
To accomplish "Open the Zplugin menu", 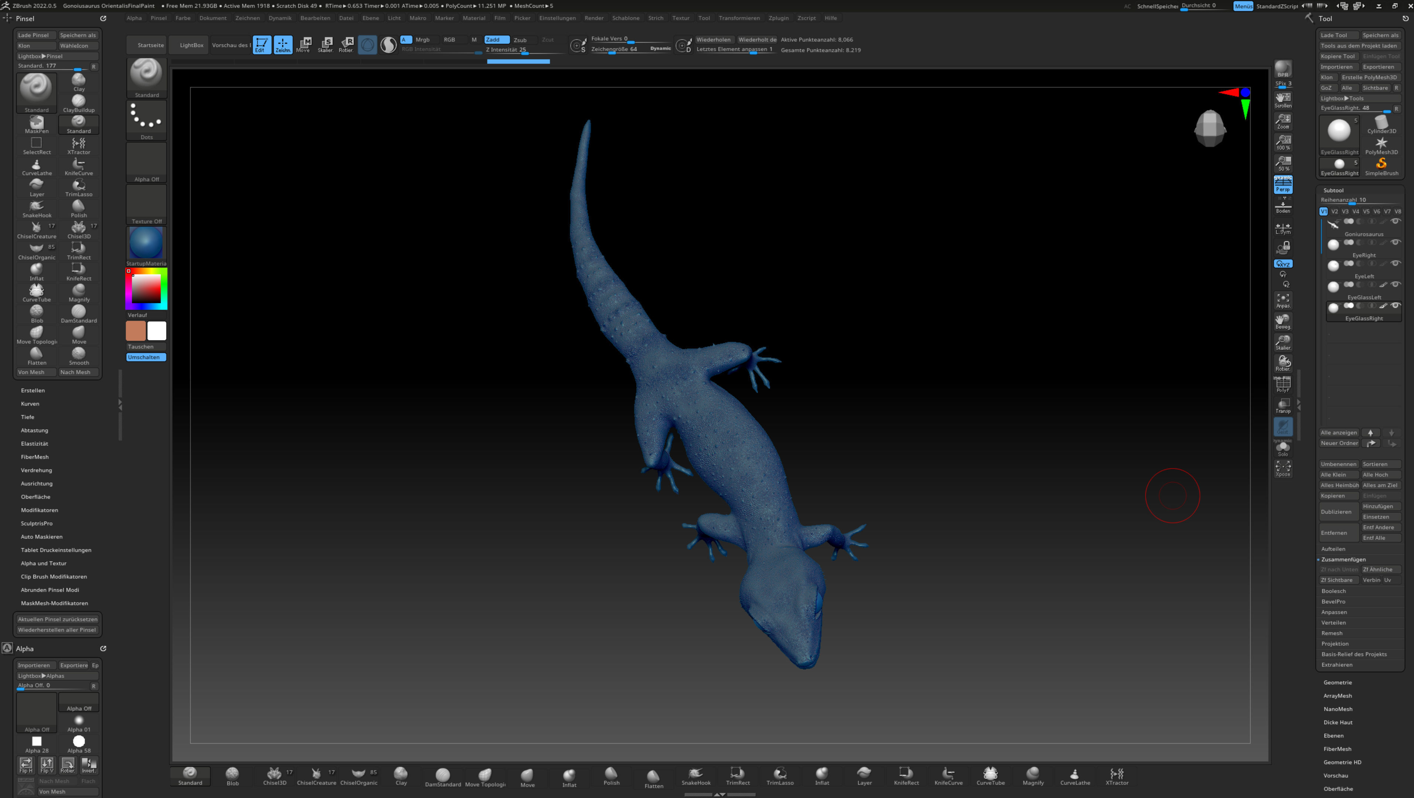I will (778, 18).
